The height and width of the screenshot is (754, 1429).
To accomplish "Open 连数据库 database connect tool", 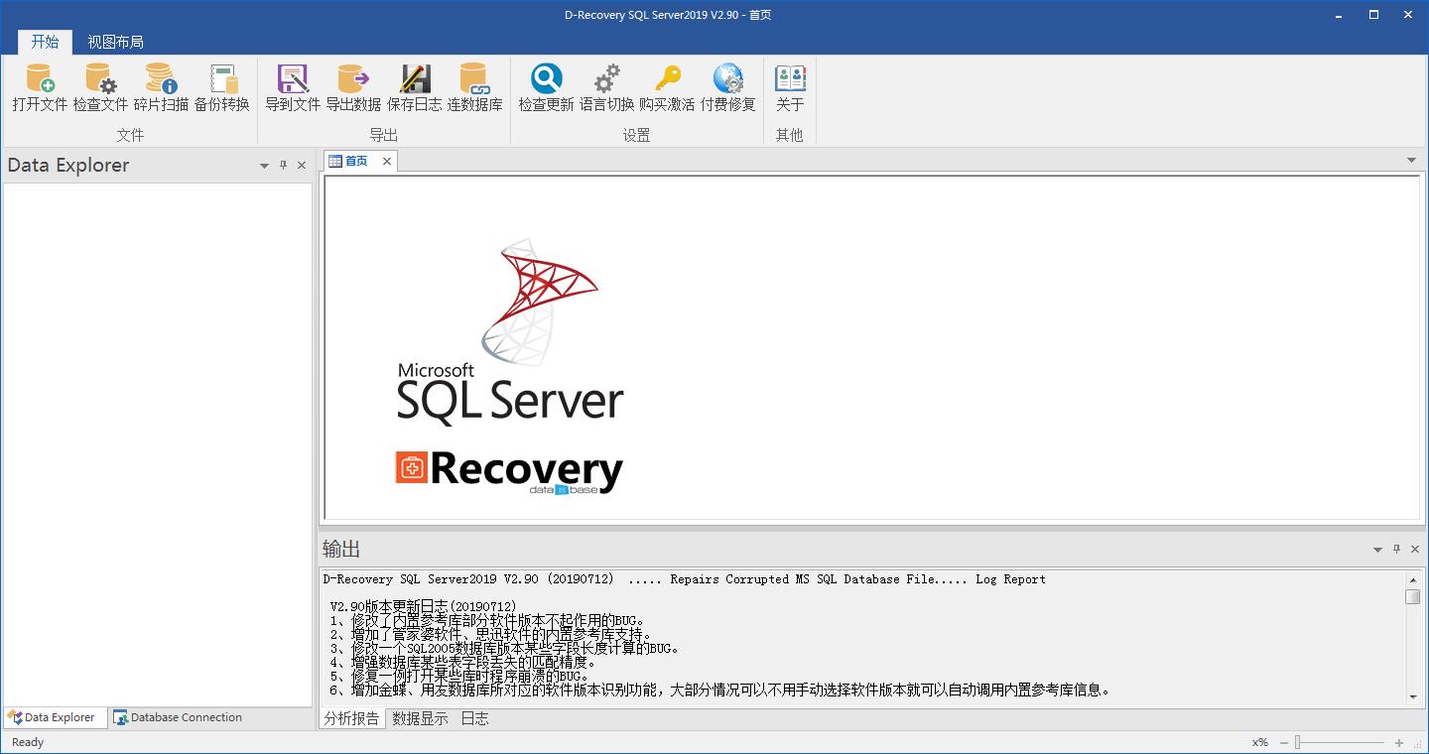I will 474,87.
